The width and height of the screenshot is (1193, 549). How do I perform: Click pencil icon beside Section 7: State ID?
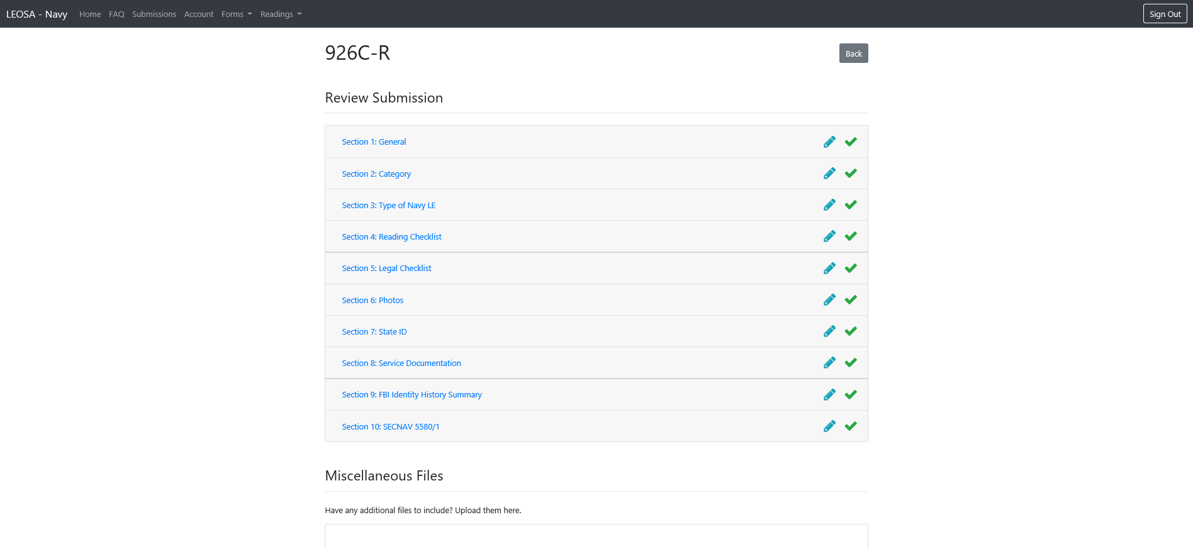(x=829, y=331)
